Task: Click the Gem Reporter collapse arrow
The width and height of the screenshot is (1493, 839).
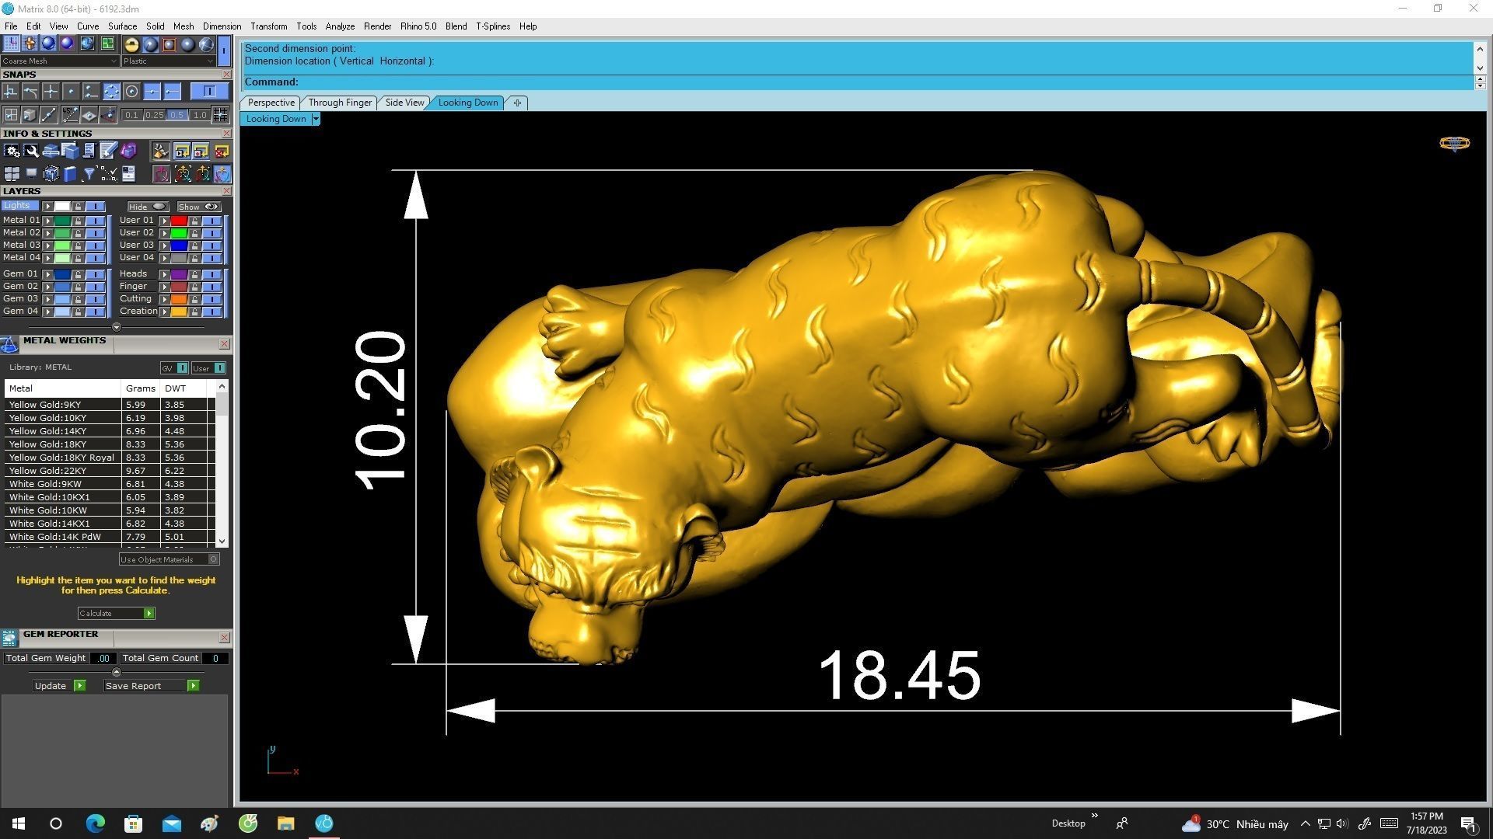Action: [x=117, y=672]
